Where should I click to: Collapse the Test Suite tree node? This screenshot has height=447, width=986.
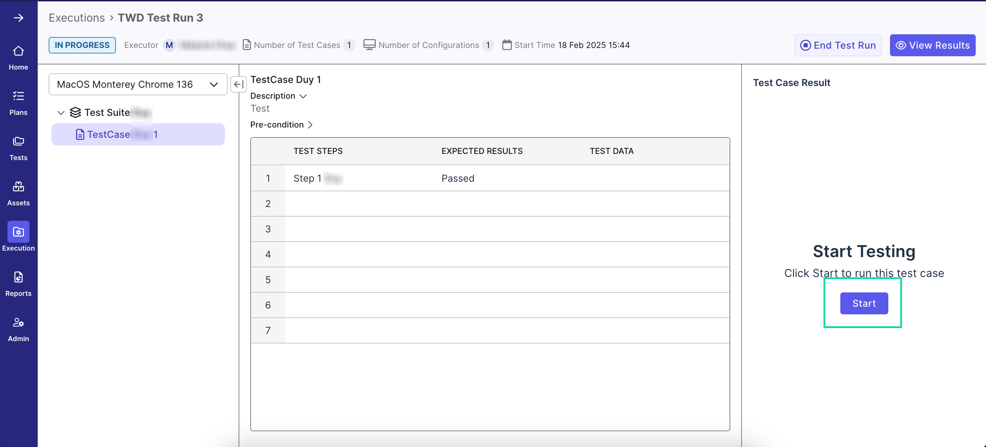(60, 113)
